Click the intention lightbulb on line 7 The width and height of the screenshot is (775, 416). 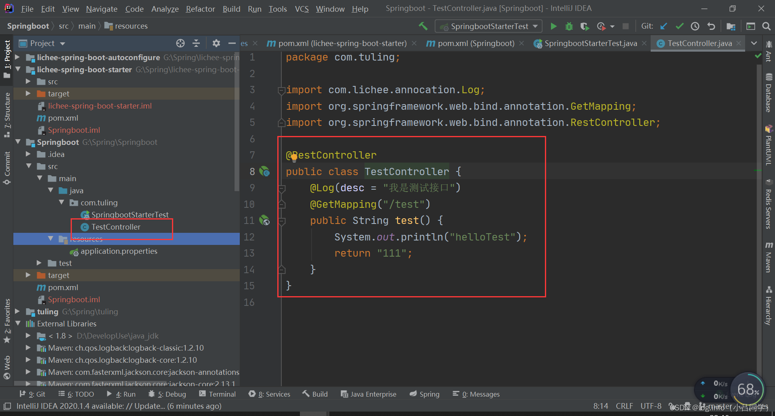click(x=294, y=157)
